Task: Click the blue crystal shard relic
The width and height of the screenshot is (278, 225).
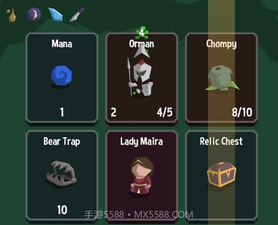Action: click(55, 15)
